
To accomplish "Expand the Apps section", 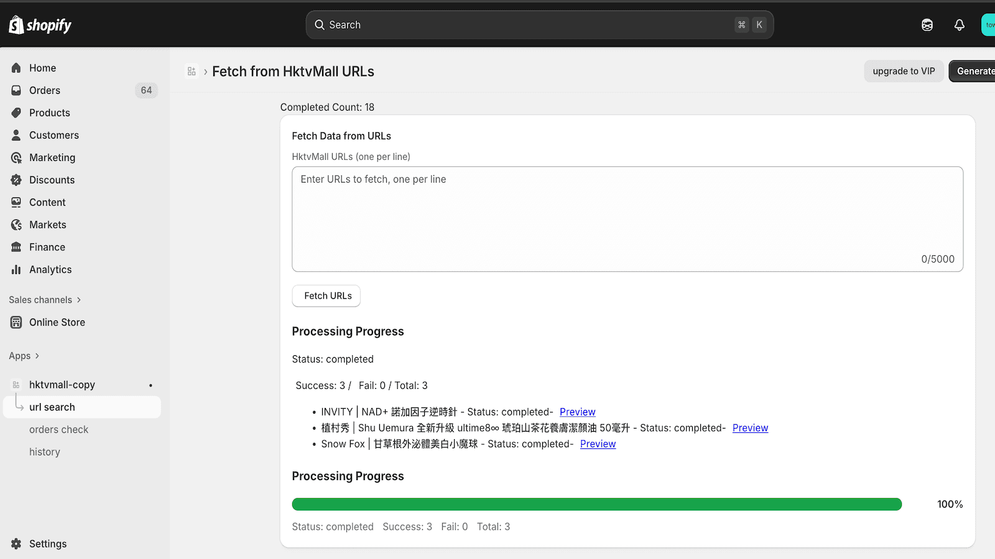I will (24, 356).
